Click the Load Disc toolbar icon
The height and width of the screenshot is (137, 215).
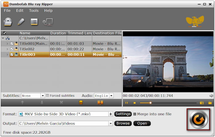pyautogui.click(x=8, y=22)
